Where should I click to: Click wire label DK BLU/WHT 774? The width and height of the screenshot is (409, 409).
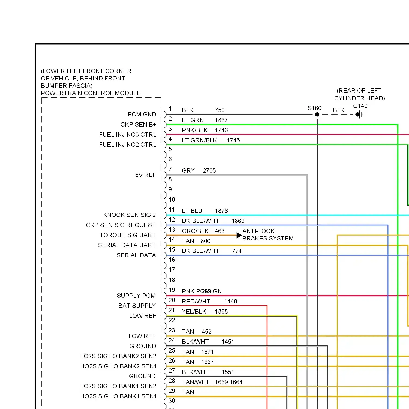pyautogui.click(x=212, y=251)
